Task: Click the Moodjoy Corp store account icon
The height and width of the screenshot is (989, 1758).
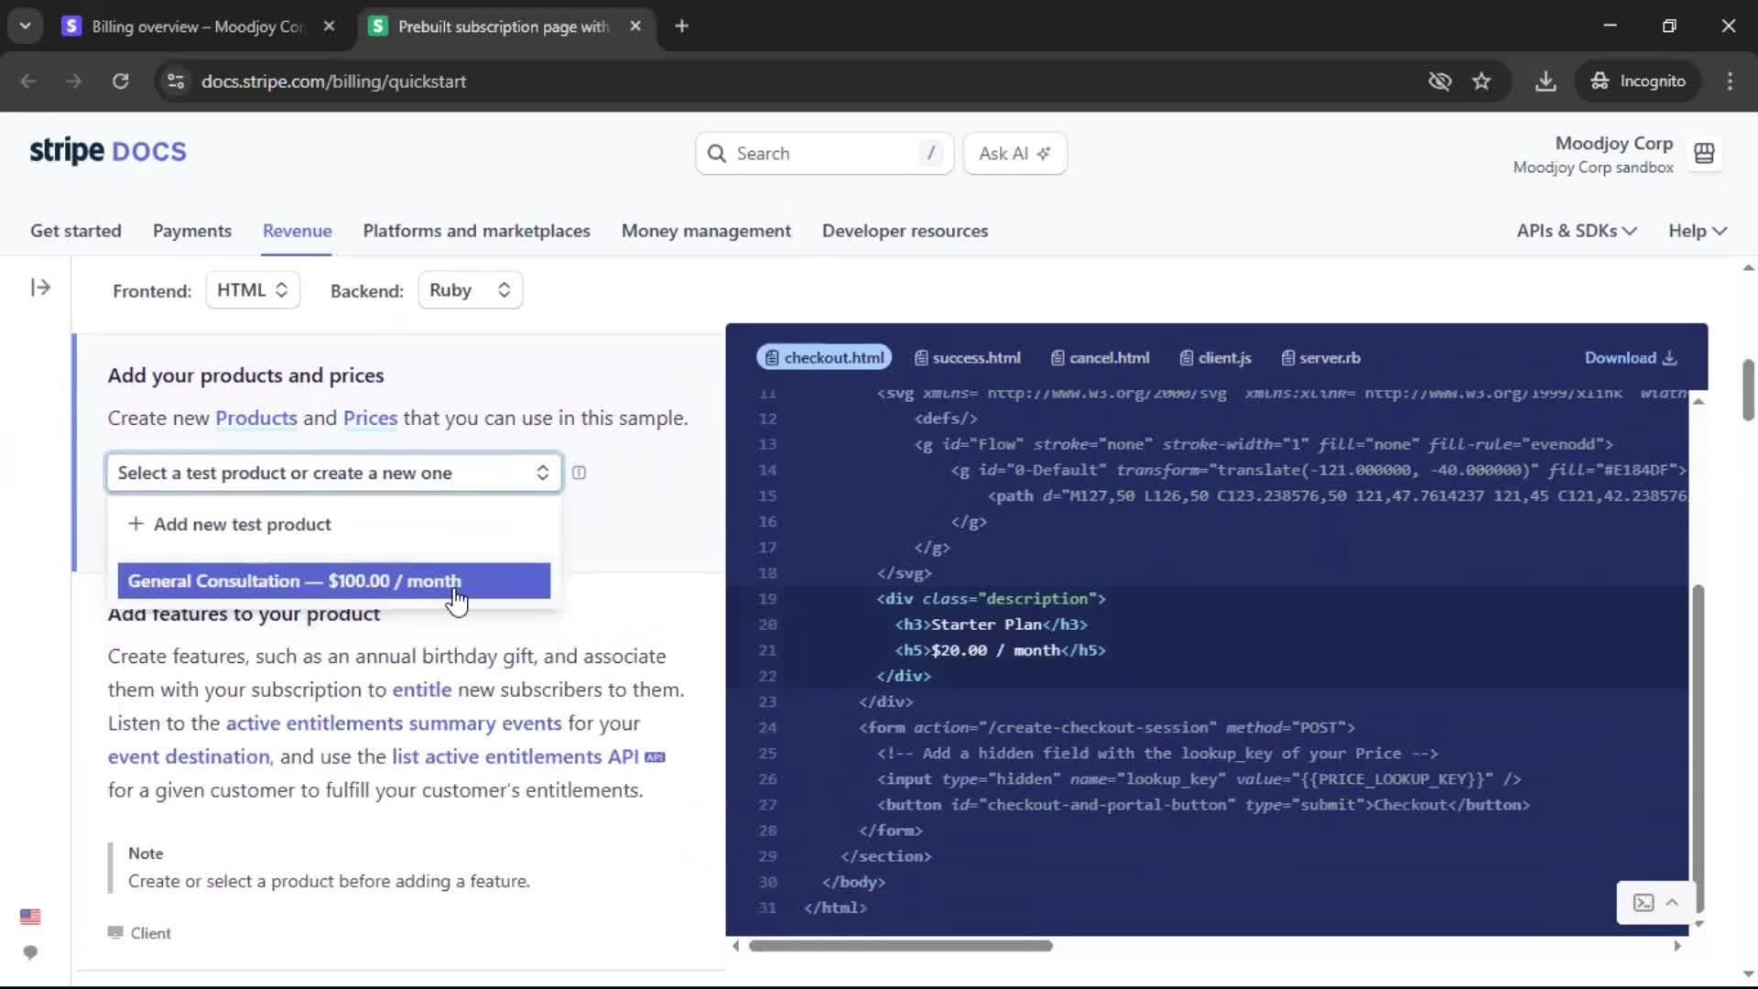Action: click(x=1704, y=154)
